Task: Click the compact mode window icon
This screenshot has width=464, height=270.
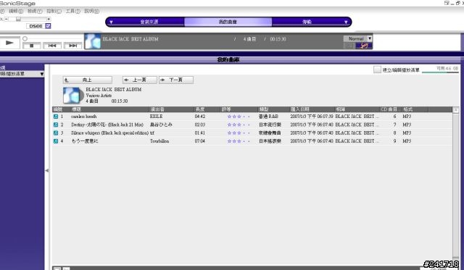Action: coord(447,3)
